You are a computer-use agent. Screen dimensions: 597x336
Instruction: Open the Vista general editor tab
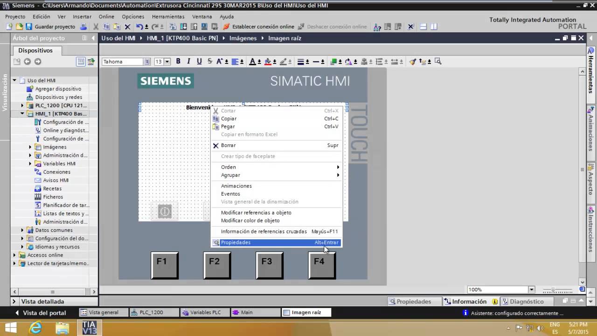pyautogui.click(x=103, y=313)
